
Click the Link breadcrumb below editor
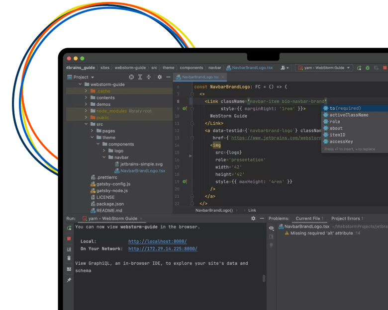tap(252, 210)
